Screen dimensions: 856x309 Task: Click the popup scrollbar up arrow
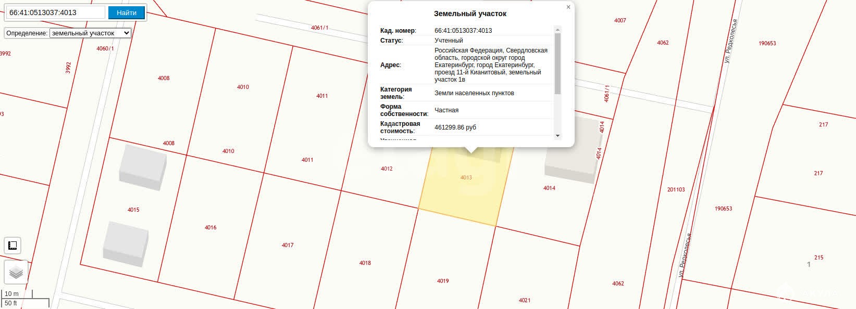[557, 30]
